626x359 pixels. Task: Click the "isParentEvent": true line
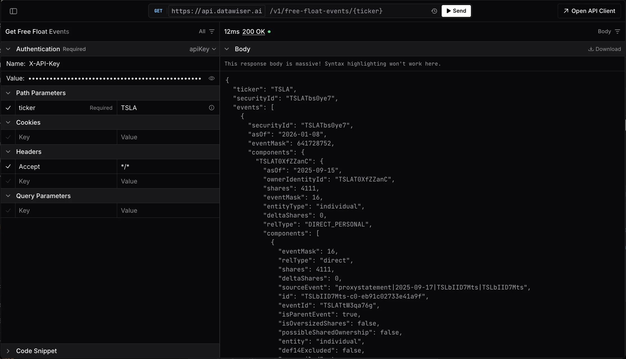tap(319, 315)
